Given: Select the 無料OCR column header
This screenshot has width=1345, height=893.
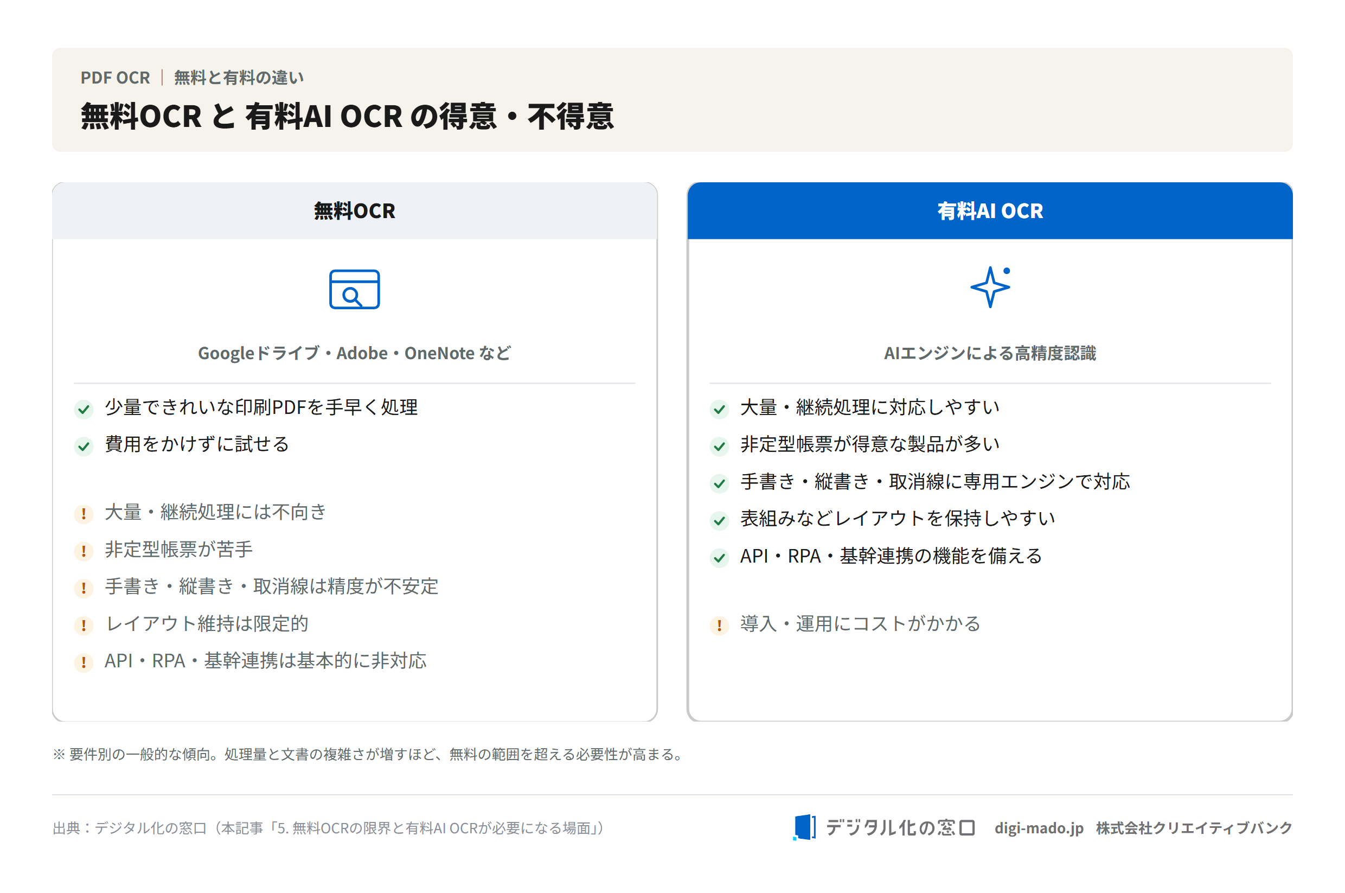Looking at the screenshot, I should coord(355,211).
